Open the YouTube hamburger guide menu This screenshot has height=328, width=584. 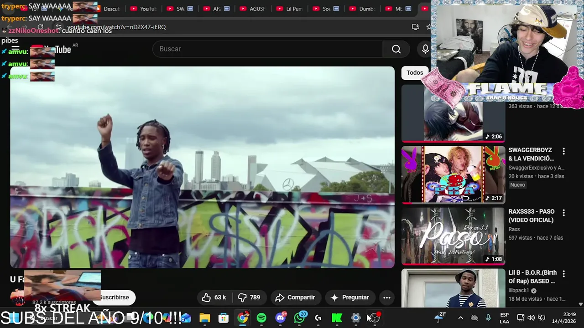pos(16,49)
